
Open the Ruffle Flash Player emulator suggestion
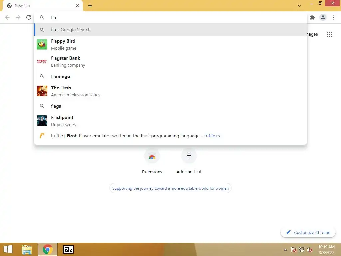[170, 136]
